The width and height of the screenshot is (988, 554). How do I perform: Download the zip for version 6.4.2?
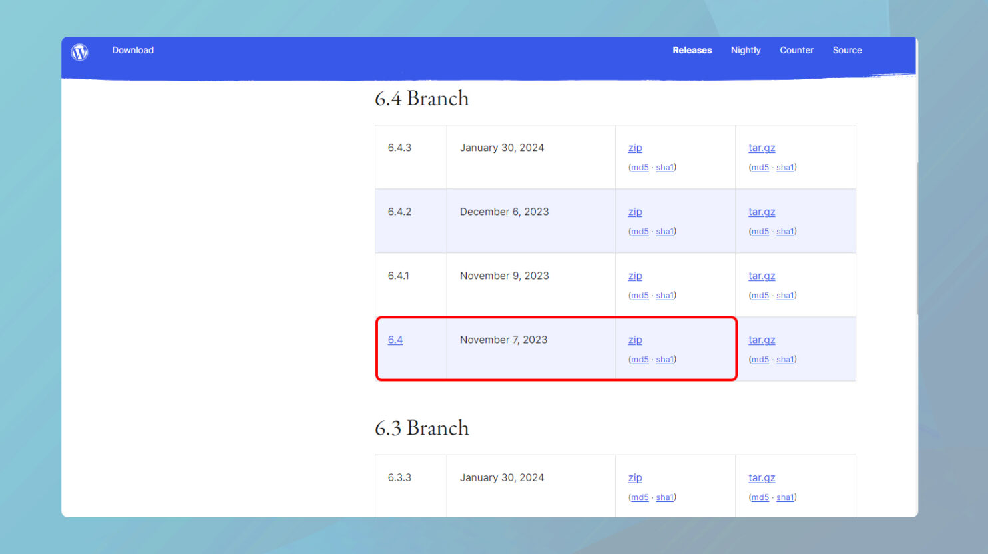(634, 211)
